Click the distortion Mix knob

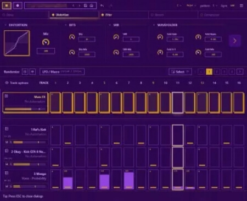tap(46, 42)
